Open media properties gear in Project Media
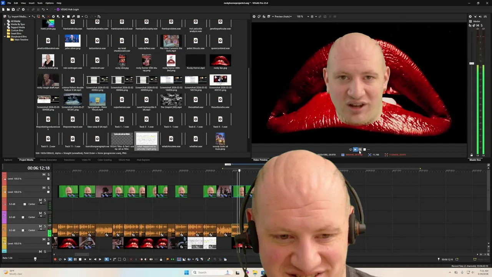The image size is (492, 277). (53, 17)
